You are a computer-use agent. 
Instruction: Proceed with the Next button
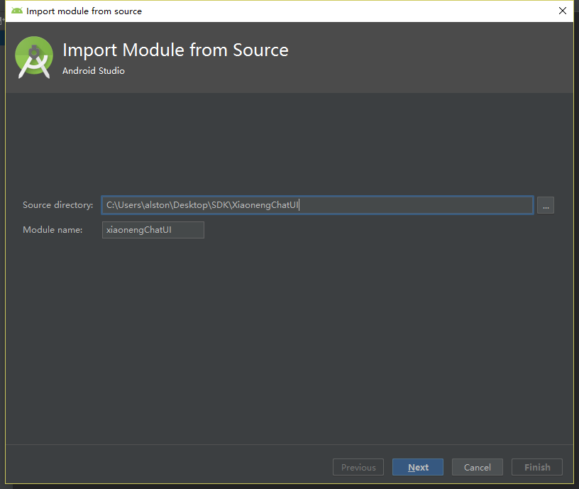point(418,467)
